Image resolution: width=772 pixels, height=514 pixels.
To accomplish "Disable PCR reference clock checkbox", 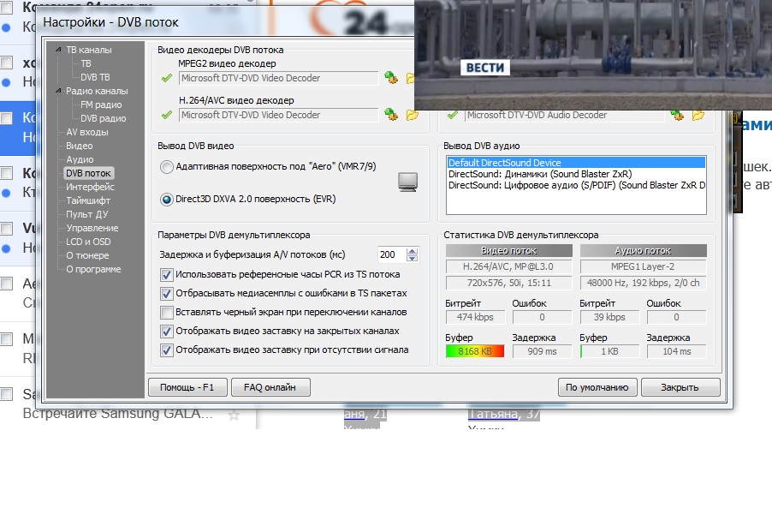I will tap(167, 275).
